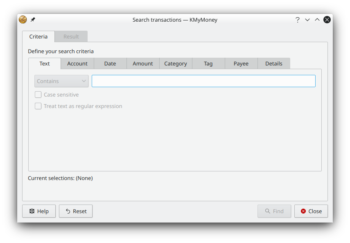Click the KMyMoney app icon in title bar
The width and height of the screenshot is (350, 243).
click(x=23, y=20)
